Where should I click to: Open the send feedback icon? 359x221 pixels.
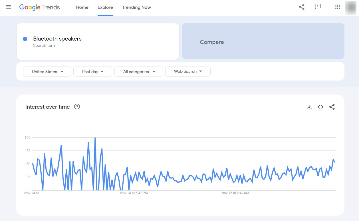pyautogui.click(x=318, y=7)
